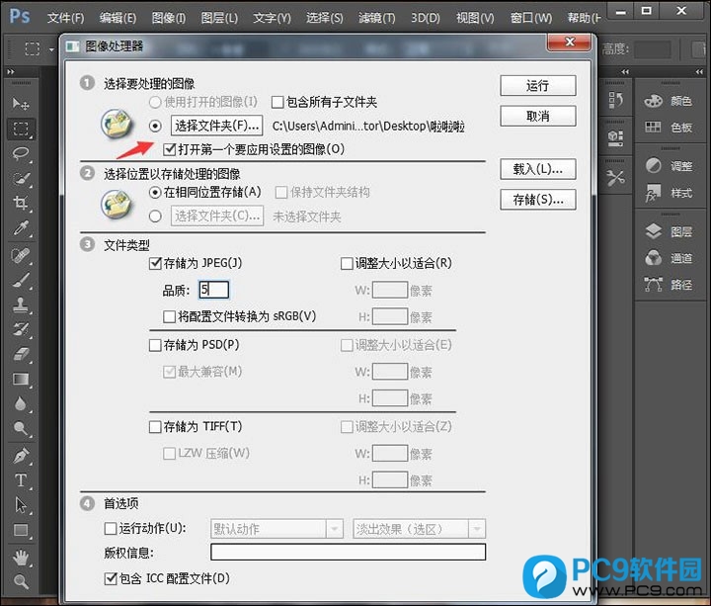Open the 编辑(E) menu
This screenshot has height=606, width=711.
[118, 18]
